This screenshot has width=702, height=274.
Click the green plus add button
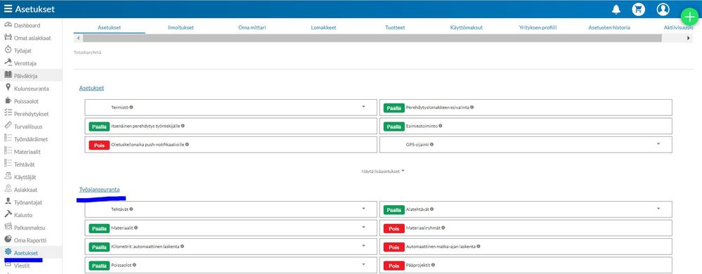click(690, 17)
